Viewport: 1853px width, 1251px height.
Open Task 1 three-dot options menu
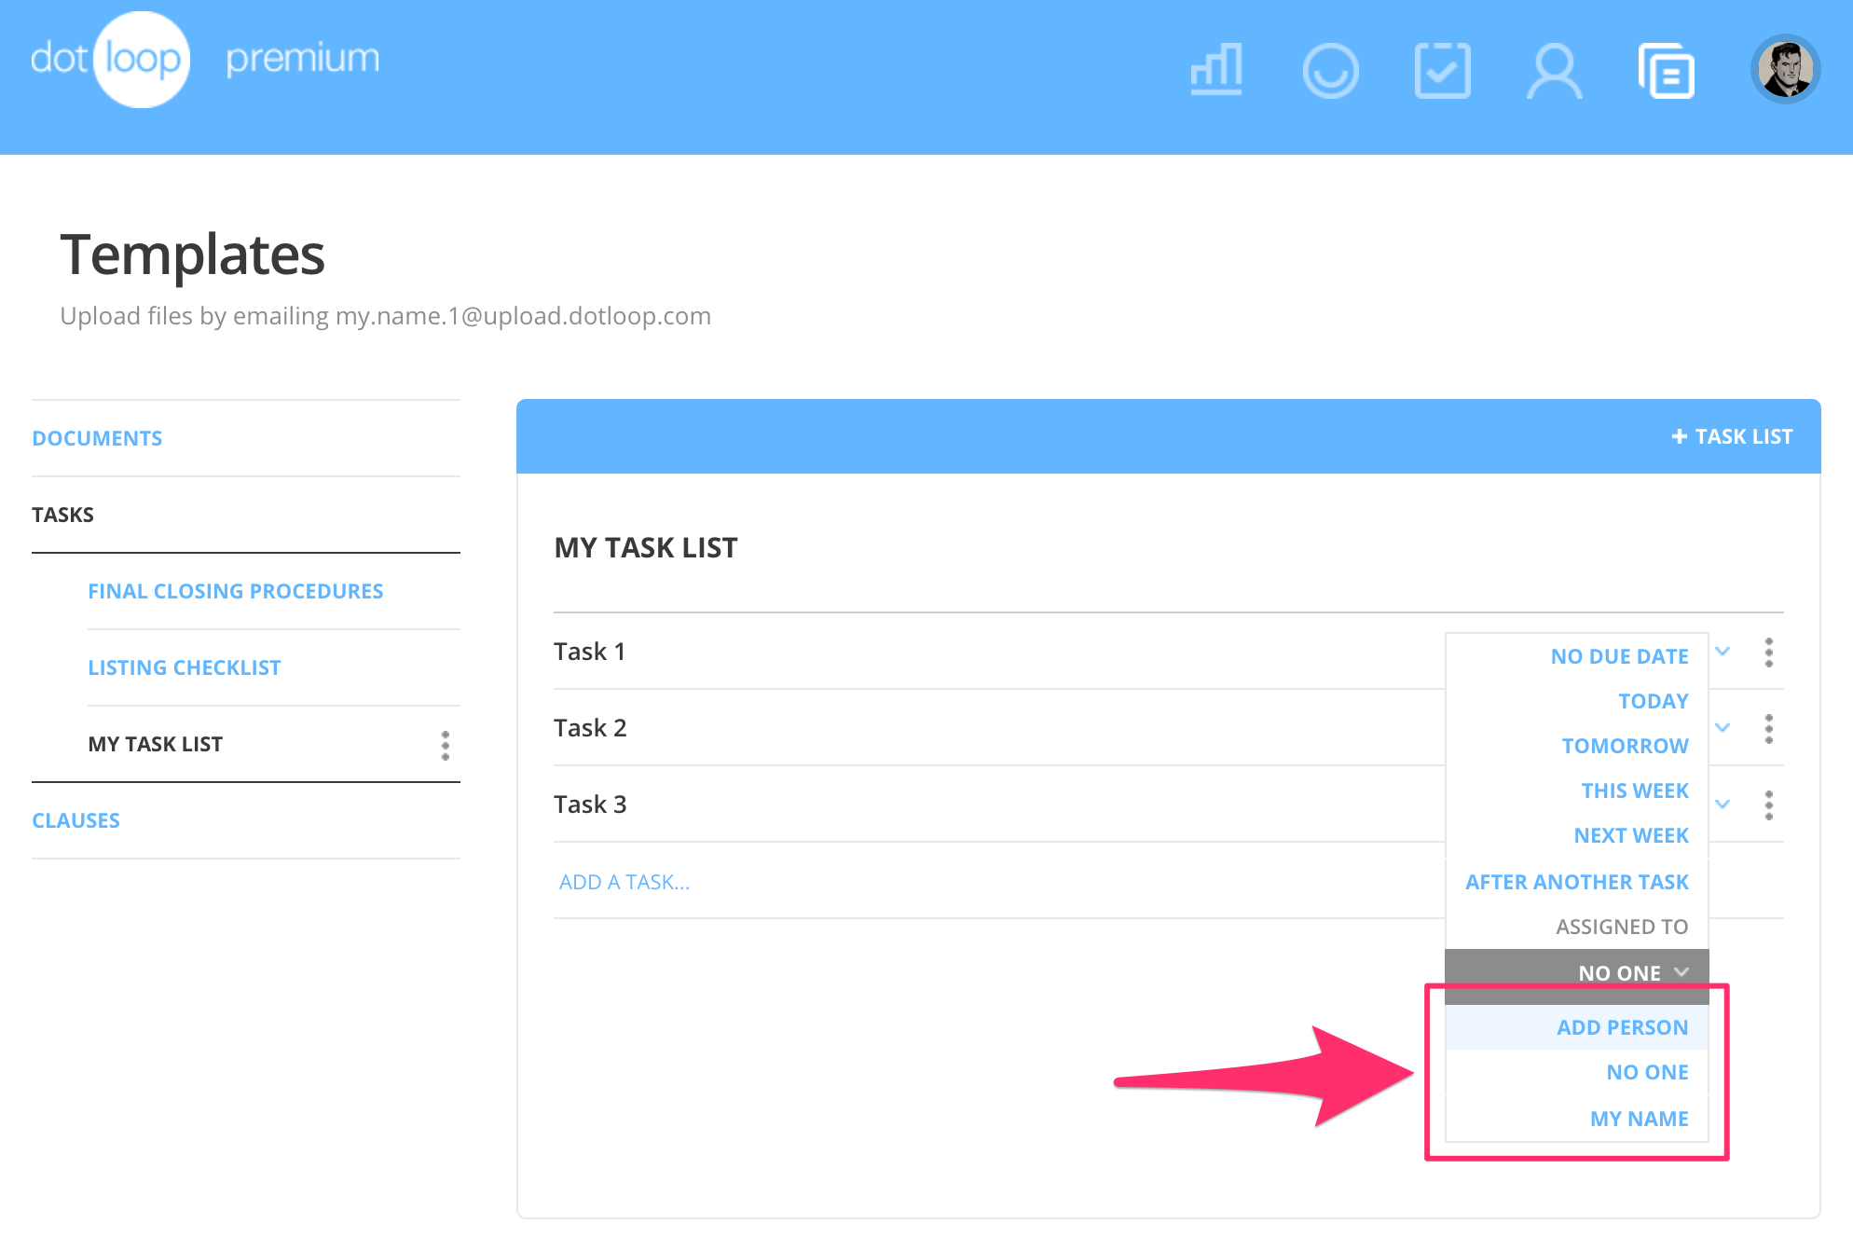coord(1768,653)
